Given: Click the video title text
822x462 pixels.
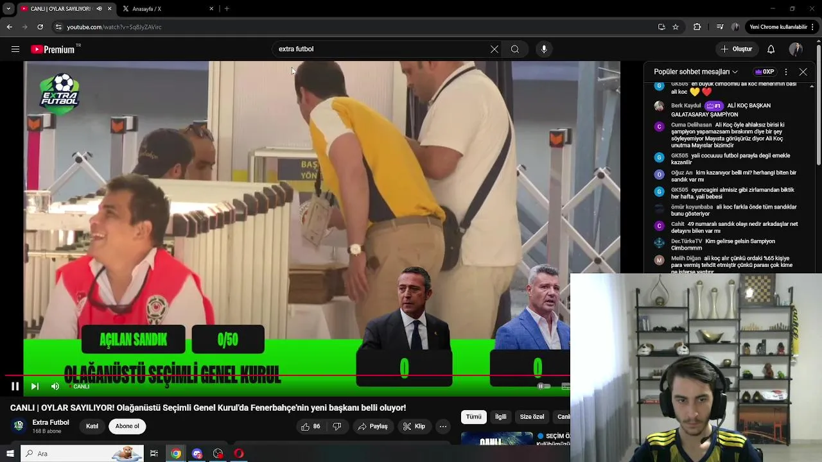Looking at the screenshot, I should [208, 407].
